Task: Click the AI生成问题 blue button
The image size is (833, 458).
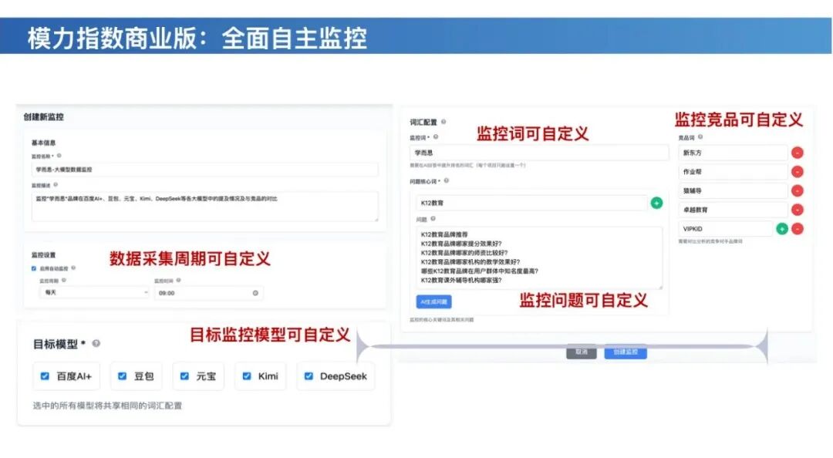Action: 433,301
